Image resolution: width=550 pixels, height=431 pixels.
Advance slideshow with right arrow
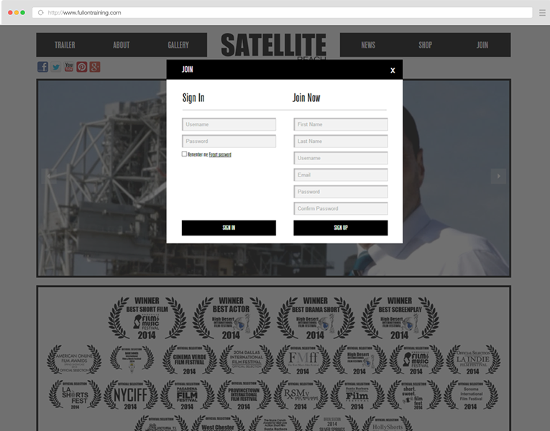(498, 176)
